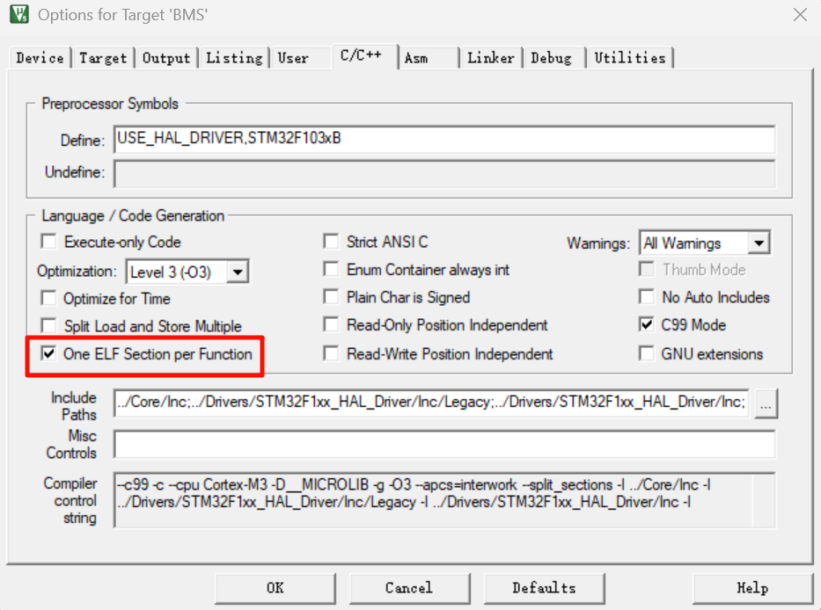Switch to the Linker tab
Screen dimensions: 821x610
tap(491, 57)
